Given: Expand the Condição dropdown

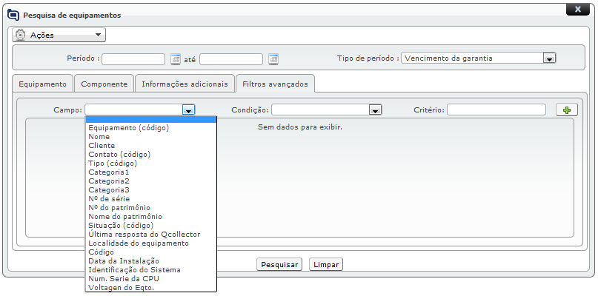Looking at the screenshot, I should click(x=376, y=110).
